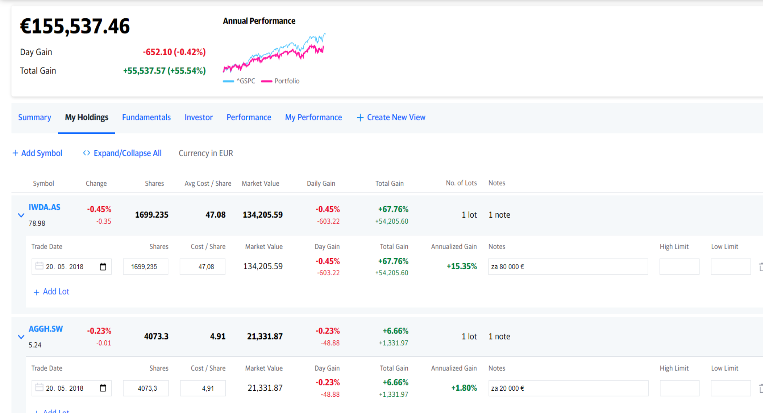Click plus icon next to Create New View
763x413 pixels.
click(360, 118)
